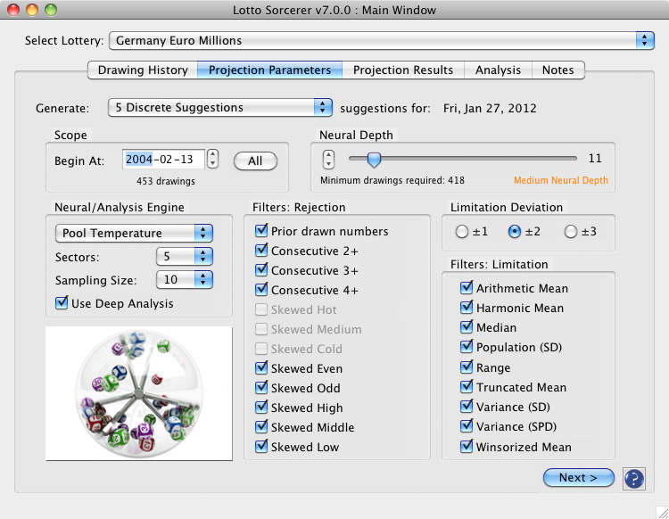Switch to the Projection Results tab
This screenshot has width=669, height=519.
coord(403,70)
